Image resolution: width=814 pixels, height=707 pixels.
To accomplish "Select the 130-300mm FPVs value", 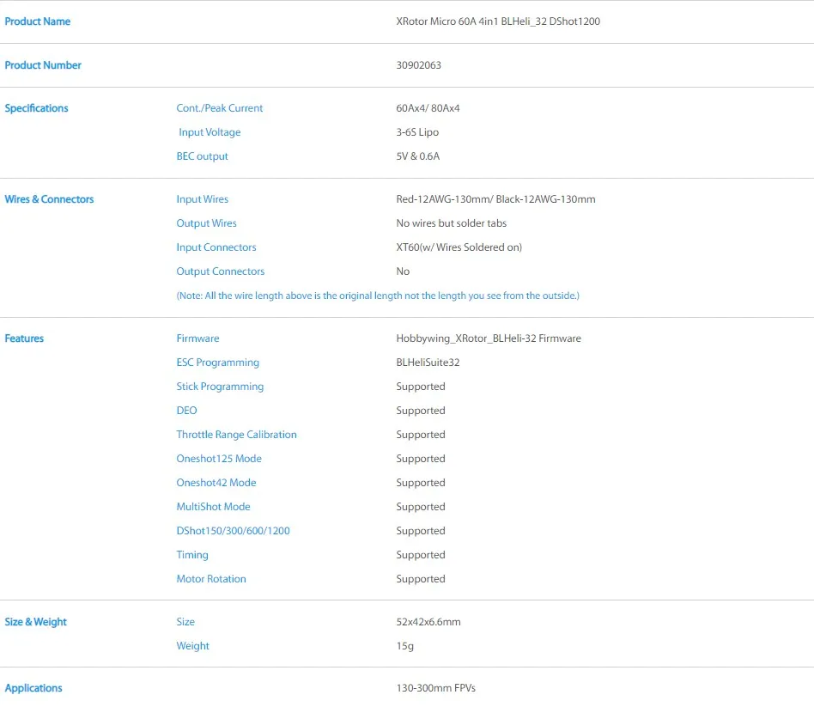I will click(436, 688).
